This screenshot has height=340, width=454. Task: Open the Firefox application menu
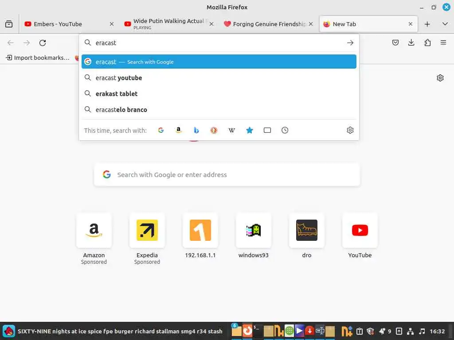(x=443, y=43)
